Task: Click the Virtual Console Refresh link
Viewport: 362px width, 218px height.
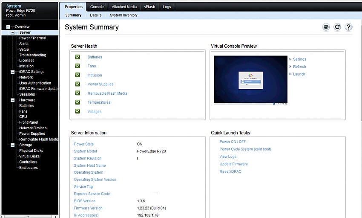Action: pos(299,67)
